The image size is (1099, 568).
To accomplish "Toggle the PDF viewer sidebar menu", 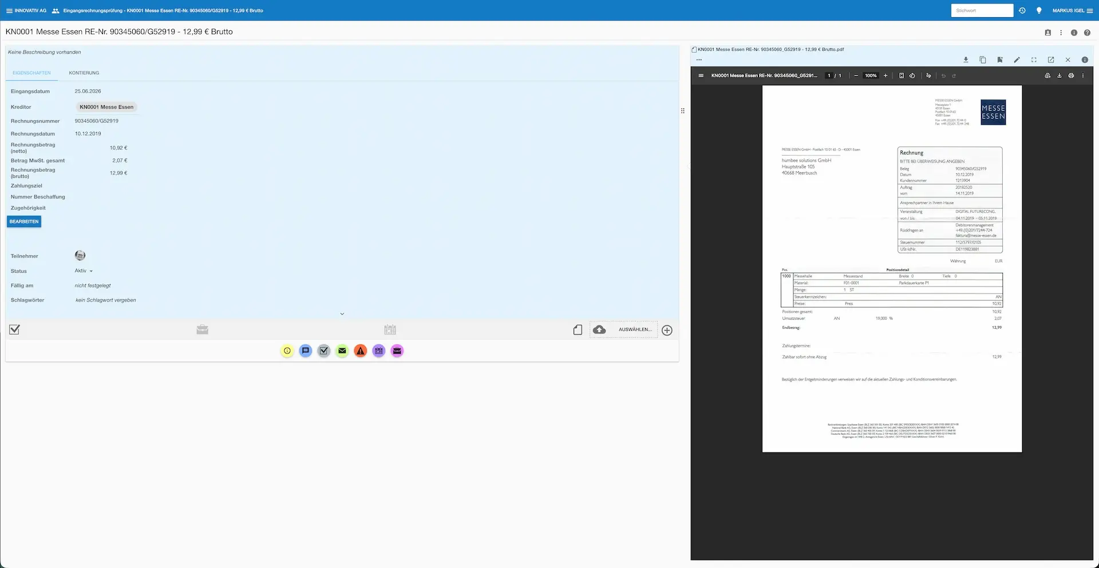I will [701, 76].
